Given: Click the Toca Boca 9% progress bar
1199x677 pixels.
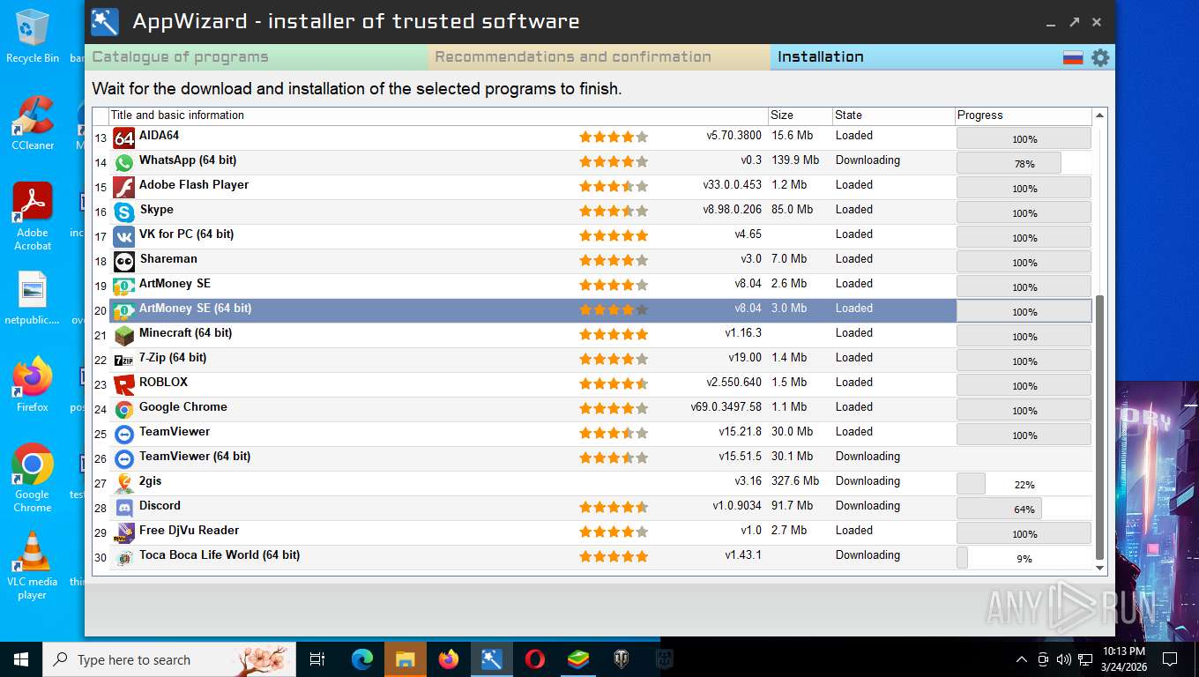Looking at the screenshot, I should click(1024, 558).
